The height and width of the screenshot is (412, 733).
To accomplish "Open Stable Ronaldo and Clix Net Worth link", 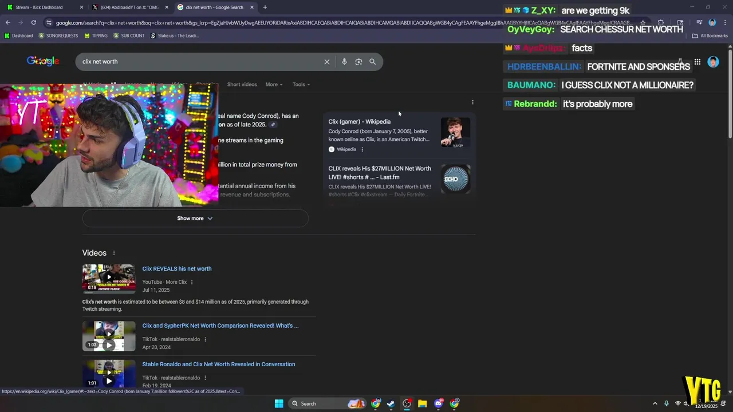I will (x=219, y=365).
